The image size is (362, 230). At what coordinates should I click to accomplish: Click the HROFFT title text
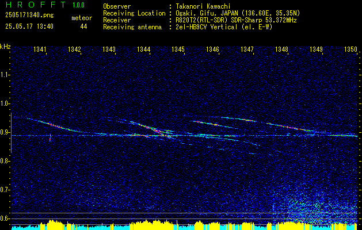36,5
